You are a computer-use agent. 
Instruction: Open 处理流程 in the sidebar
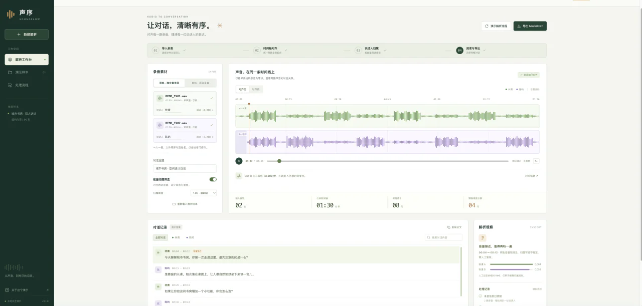click(x=27, y=85)
